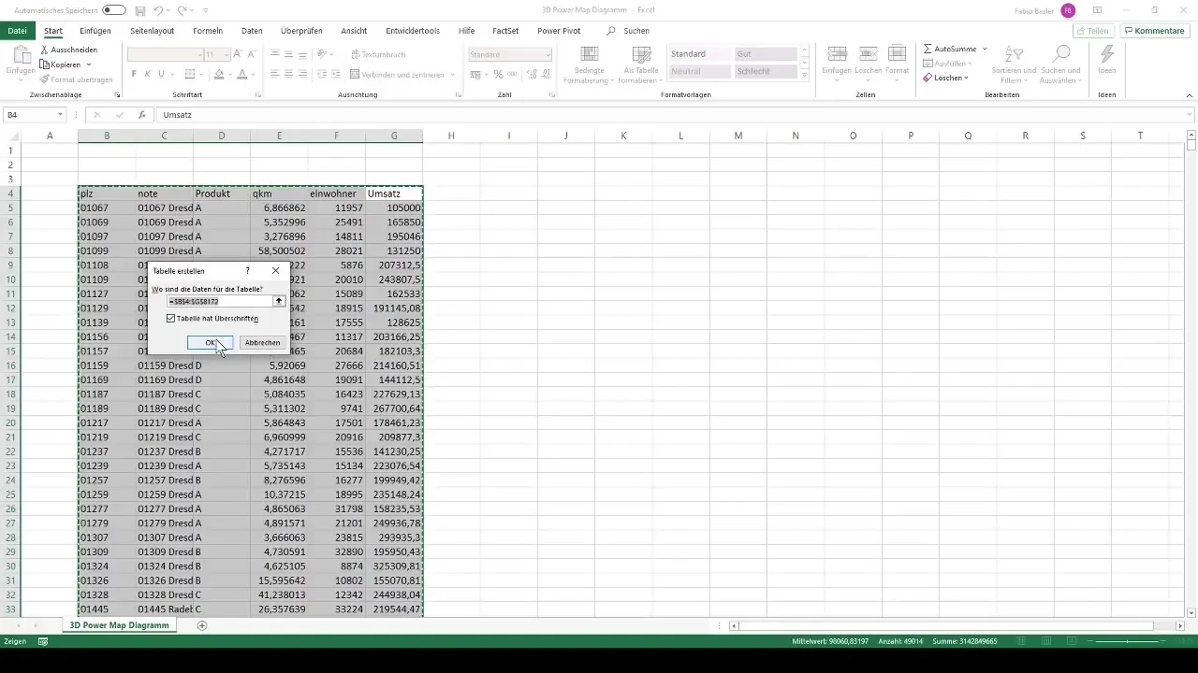Viewport: 1198px width, 673px height.
Task: Click the collapse dialog range selector icon
Action: pyautogui.click(x=279, y=301)
